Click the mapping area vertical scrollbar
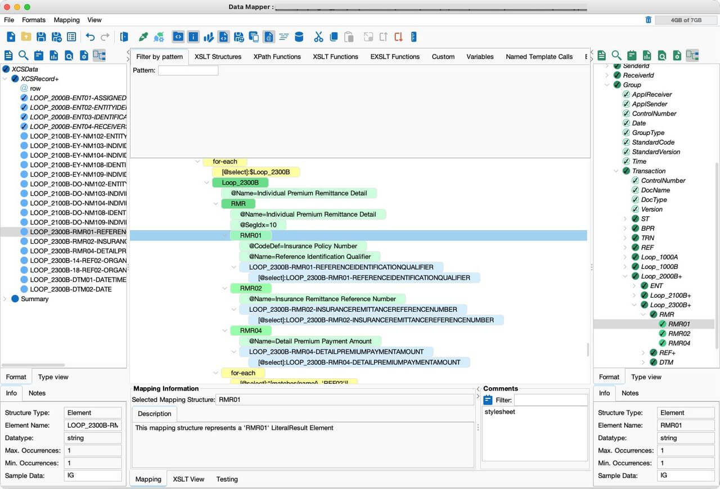 (589, 349)
